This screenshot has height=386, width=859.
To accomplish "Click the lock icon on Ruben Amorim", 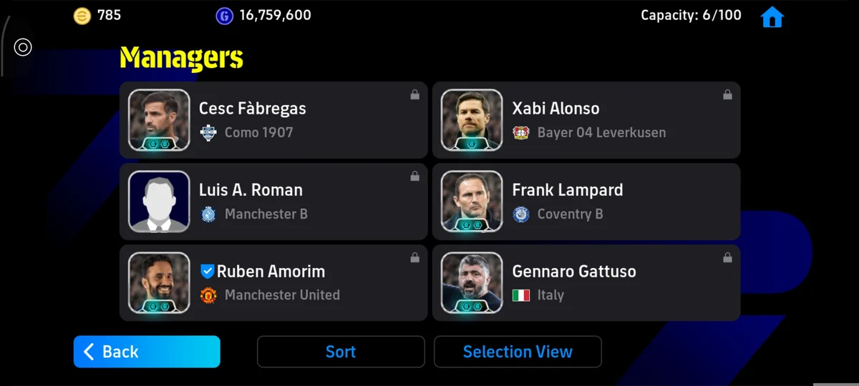I will coord(414,257).
